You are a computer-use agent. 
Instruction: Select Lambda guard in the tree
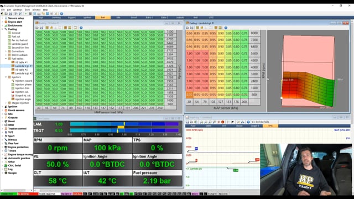[20, 44]
